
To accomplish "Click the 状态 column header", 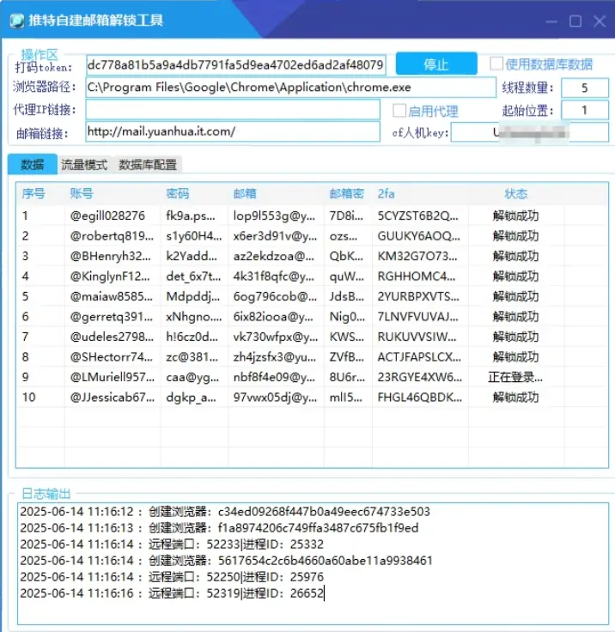I will coord(516,194).
